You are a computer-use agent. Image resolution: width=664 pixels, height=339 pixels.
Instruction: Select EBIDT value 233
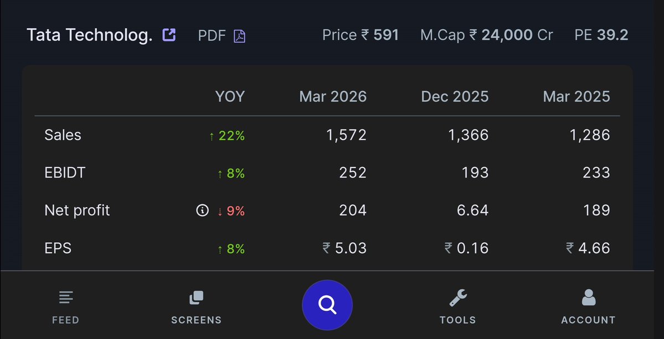pos(596,173)
